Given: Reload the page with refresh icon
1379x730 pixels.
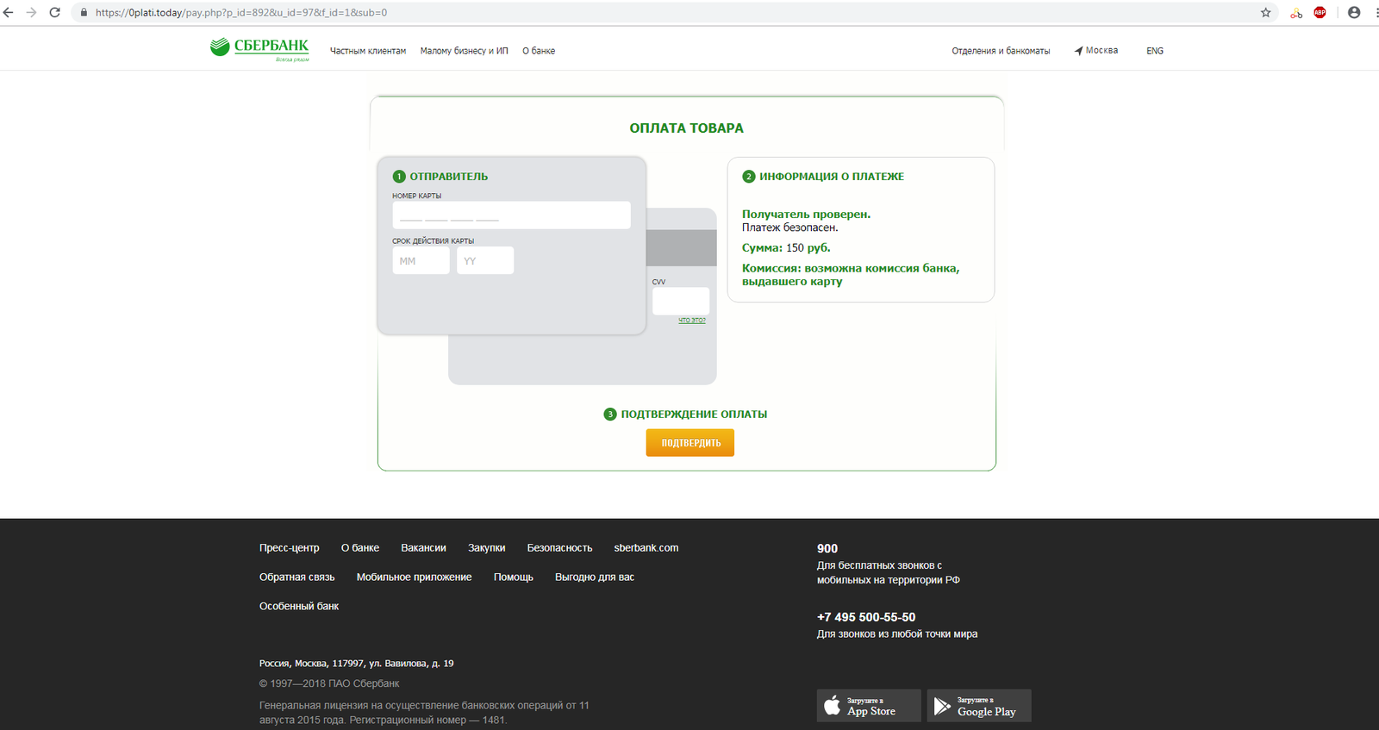Looking at the screenshot, I should point(54,13).
